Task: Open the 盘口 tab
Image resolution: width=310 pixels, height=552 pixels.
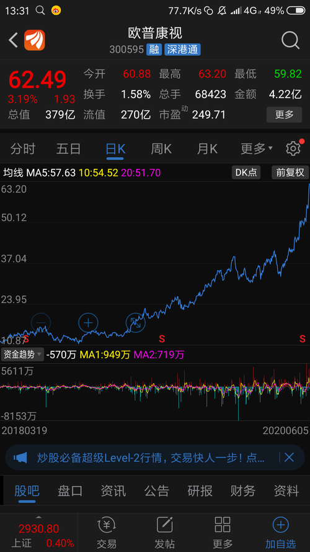Action: coord(70,491)
